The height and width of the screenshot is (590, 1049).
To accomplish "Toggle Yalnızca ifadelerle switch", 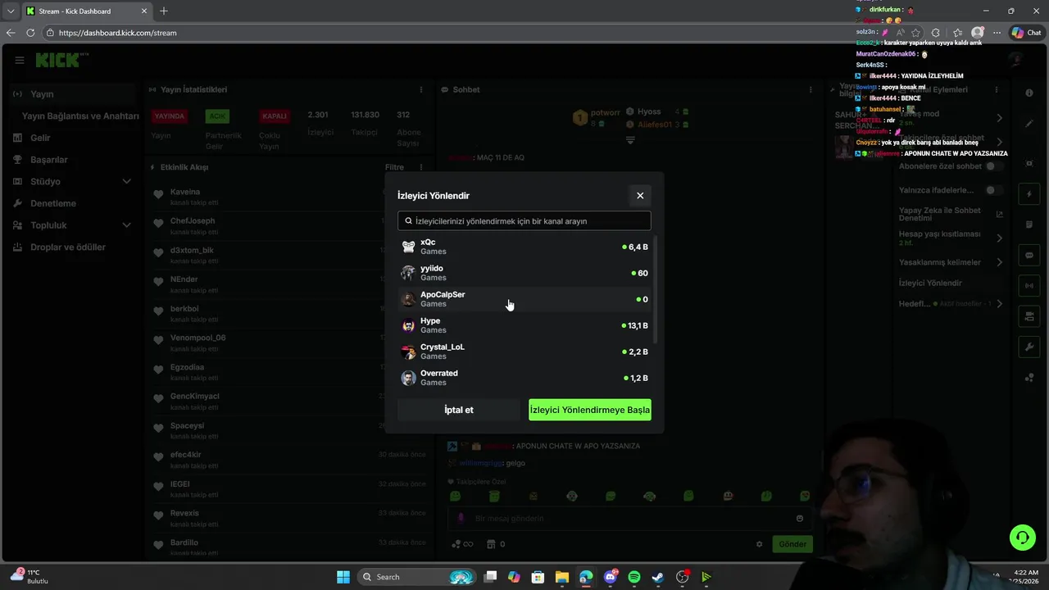I will (x=994, y=190).
